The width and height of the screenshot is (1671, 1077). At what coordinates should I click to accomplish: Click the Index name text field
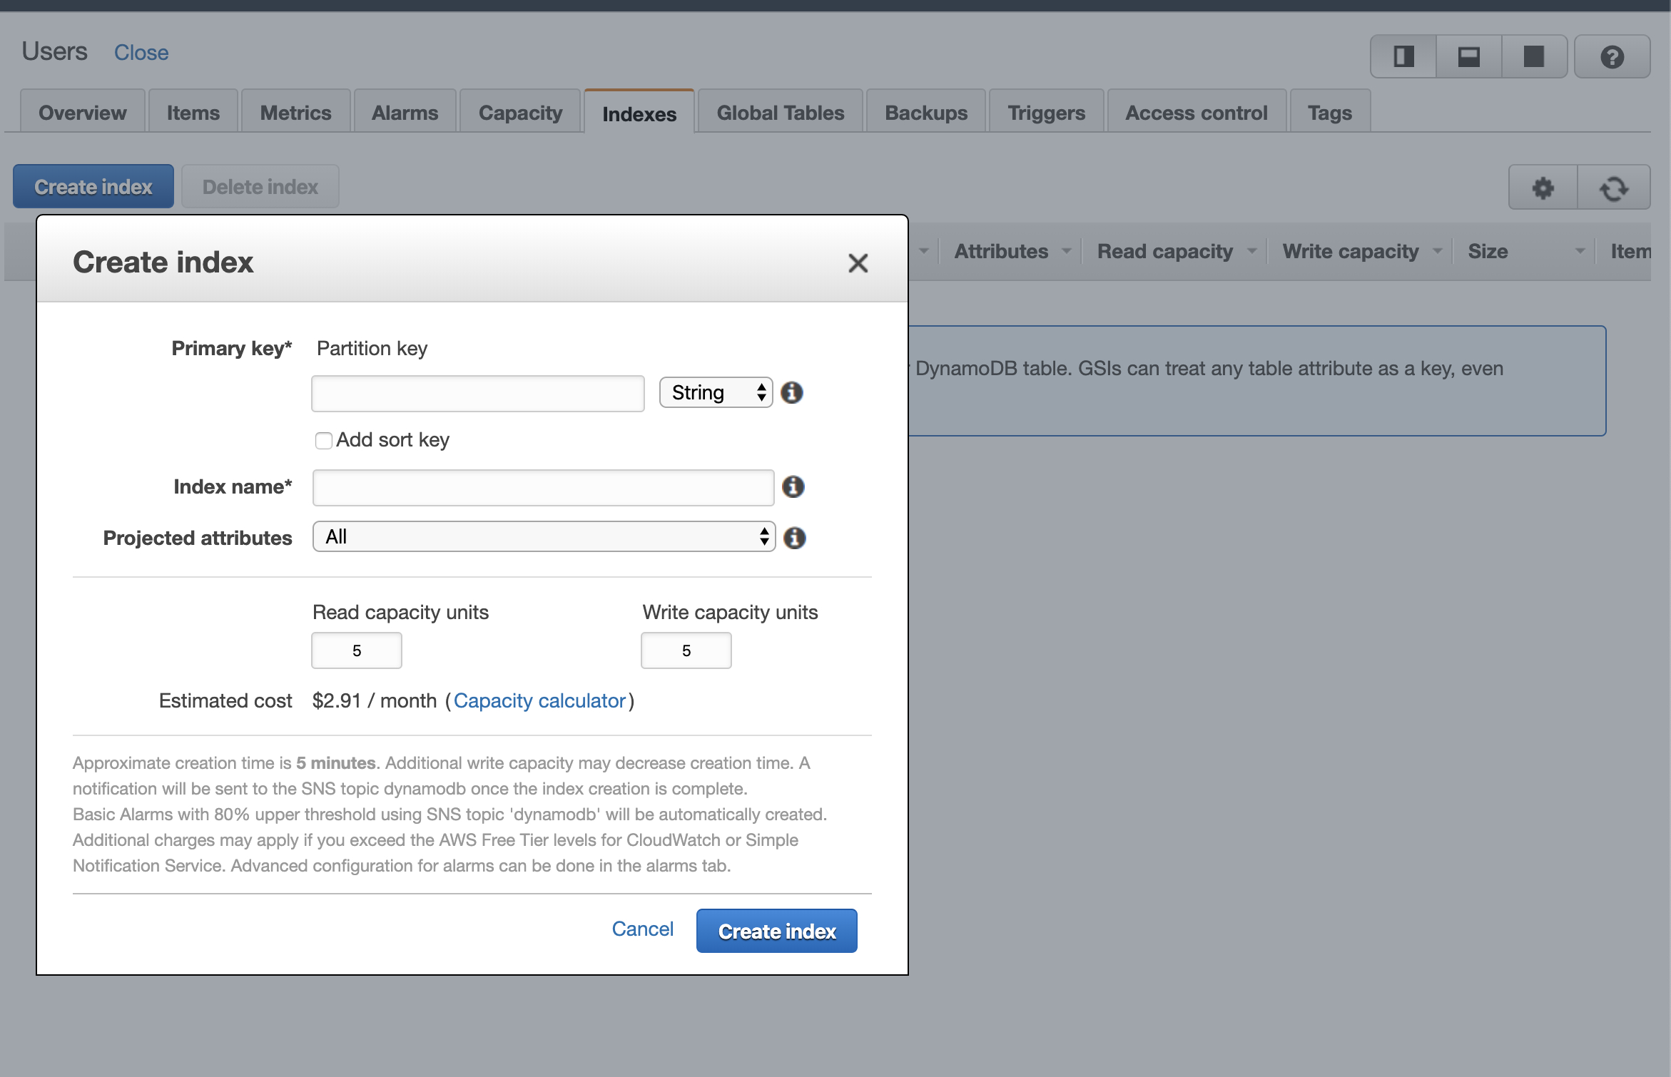[x=543, y=488]
